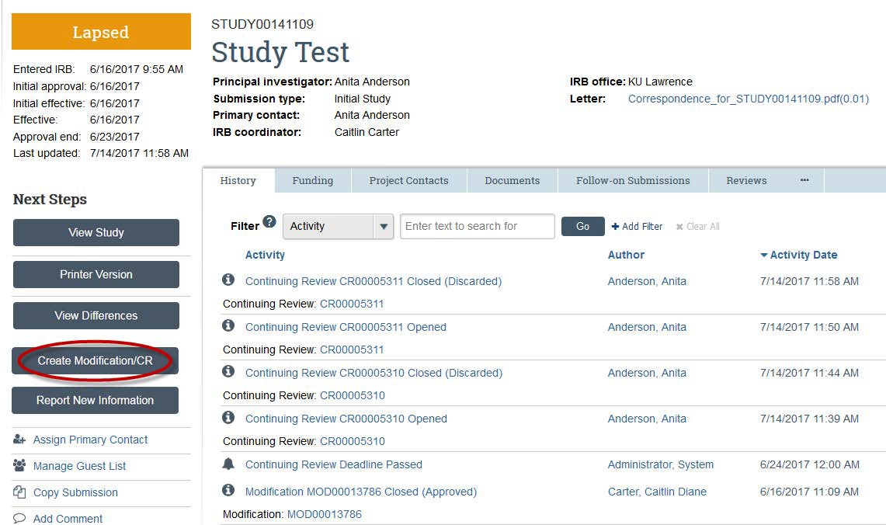
Task: Click the View Differences button
Action: (x=96, y=315)
